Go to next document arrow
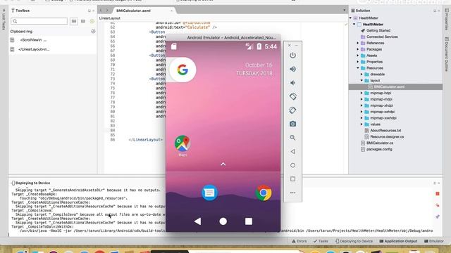 107,11
